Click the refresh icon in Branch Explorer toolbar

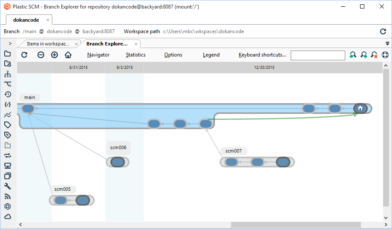click(24, 55)
